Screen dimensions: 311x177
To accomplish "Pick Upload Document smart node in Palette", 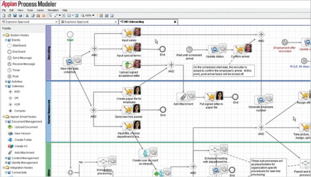I will pos(22,127).
